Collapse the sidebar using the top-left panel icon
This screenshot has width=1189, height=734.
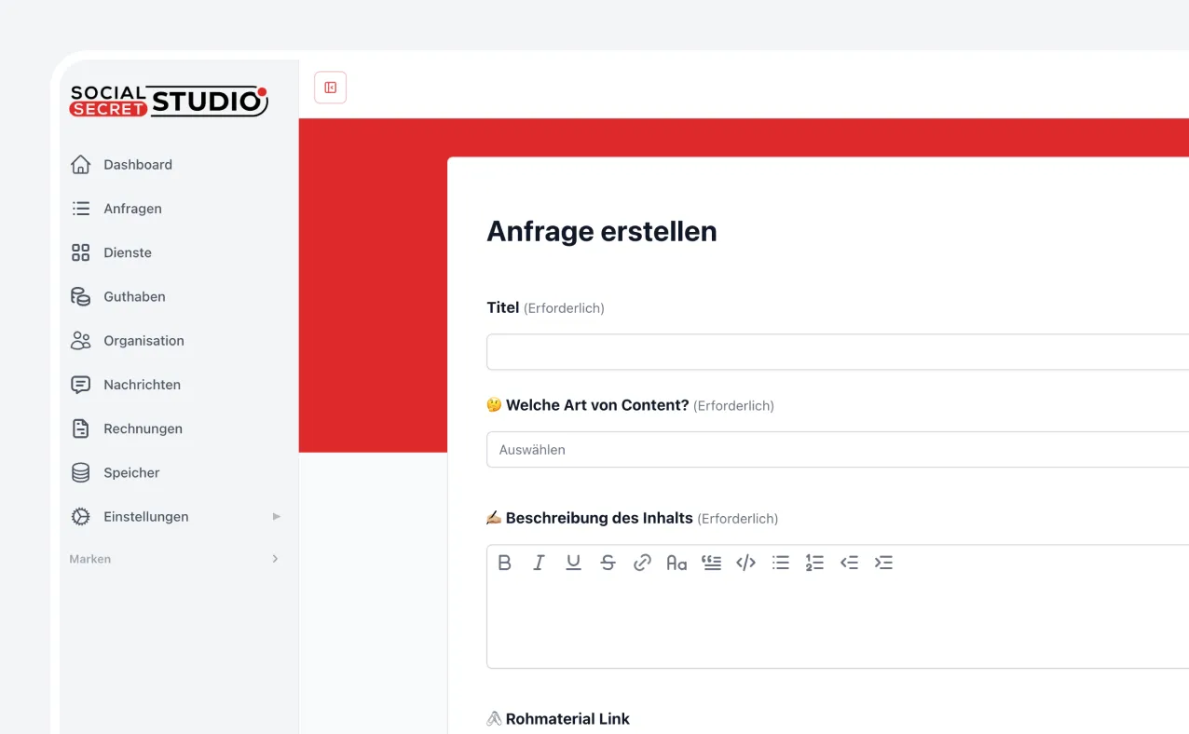tap(330, 87)
